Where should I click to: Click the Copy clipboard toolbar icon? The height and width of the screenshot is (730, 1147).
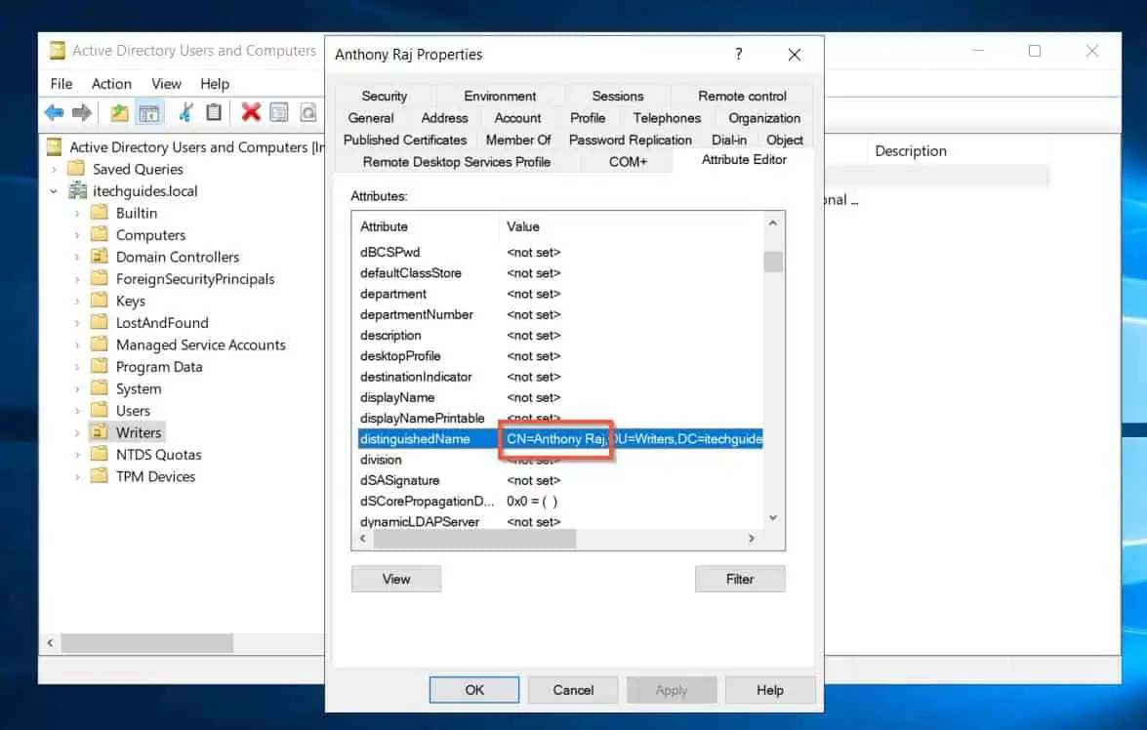click(x=214, y=112)
